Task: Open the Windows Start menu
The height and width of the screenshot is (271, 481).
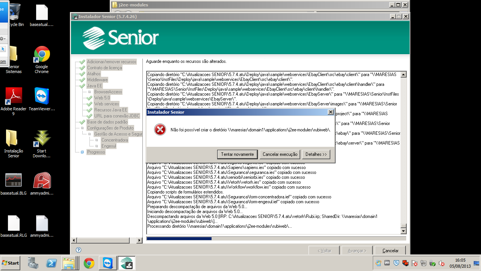Action: 11,263
